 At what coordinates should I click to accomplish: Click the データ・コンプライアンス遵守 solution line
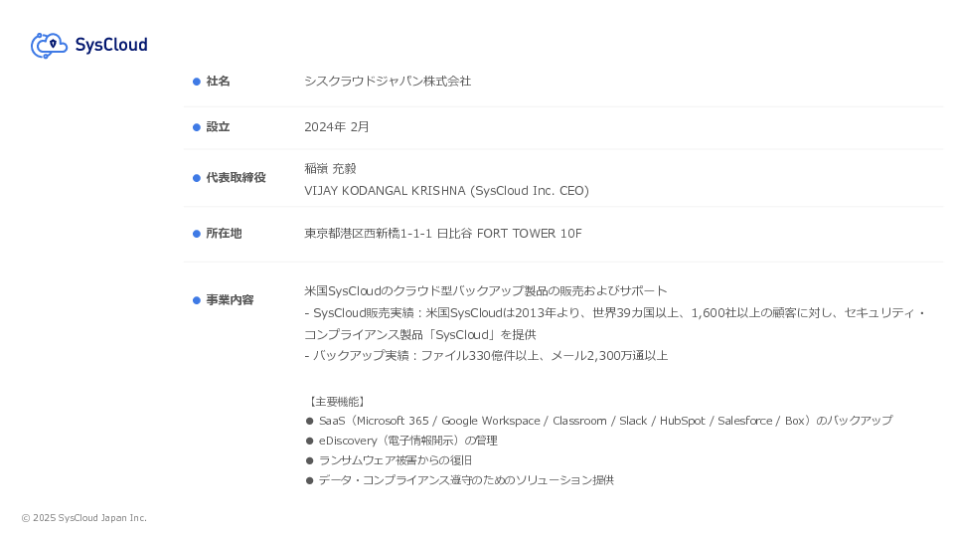466,480
